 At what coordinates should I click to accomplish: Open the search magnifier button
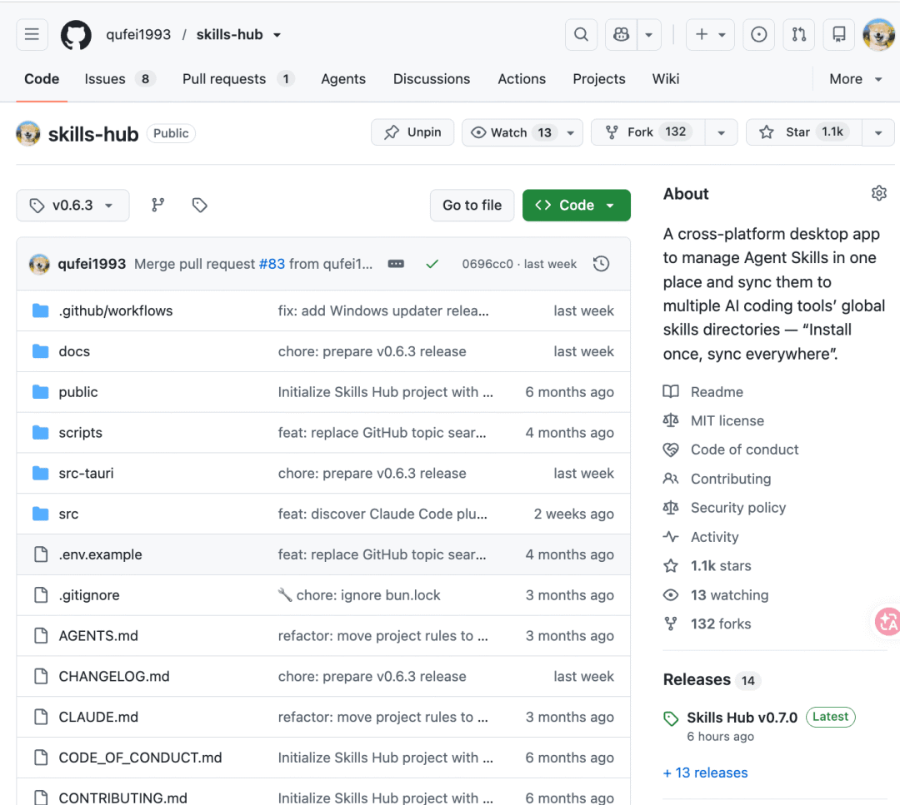pyautogui.click(x=581, y=34)
